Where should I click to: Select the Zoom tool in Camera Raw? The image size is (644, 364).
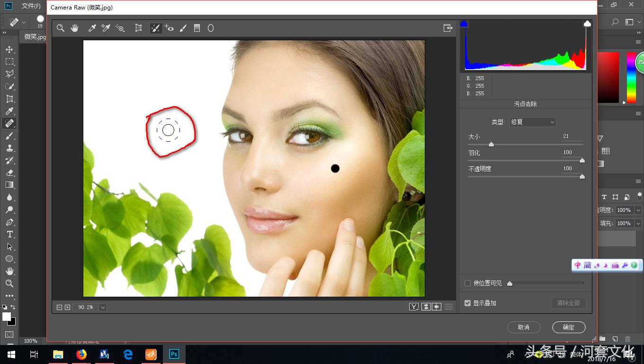point(61,28)
